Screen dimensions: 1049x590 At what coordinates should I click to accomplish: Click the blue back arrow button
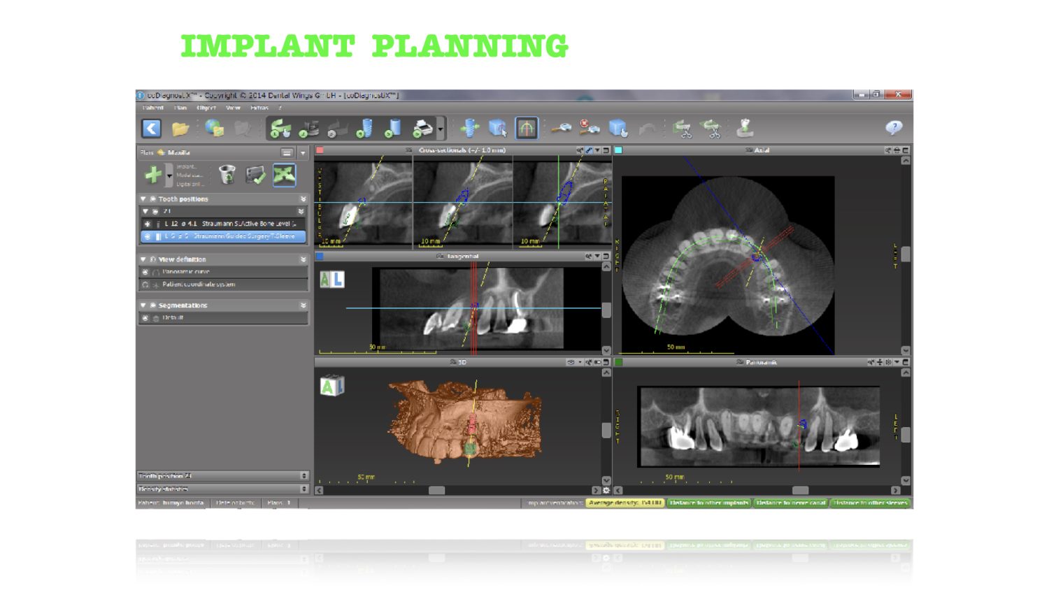tap(152, 129)
